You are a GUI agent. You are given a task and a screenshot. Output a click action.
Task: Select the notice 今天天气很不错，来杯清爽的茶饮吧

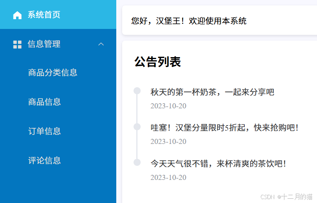click(x=218, y=163)
